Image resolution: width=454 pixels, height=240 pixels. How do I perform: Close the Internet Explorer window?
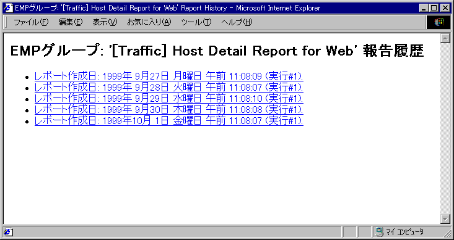[x=445, y=9]
